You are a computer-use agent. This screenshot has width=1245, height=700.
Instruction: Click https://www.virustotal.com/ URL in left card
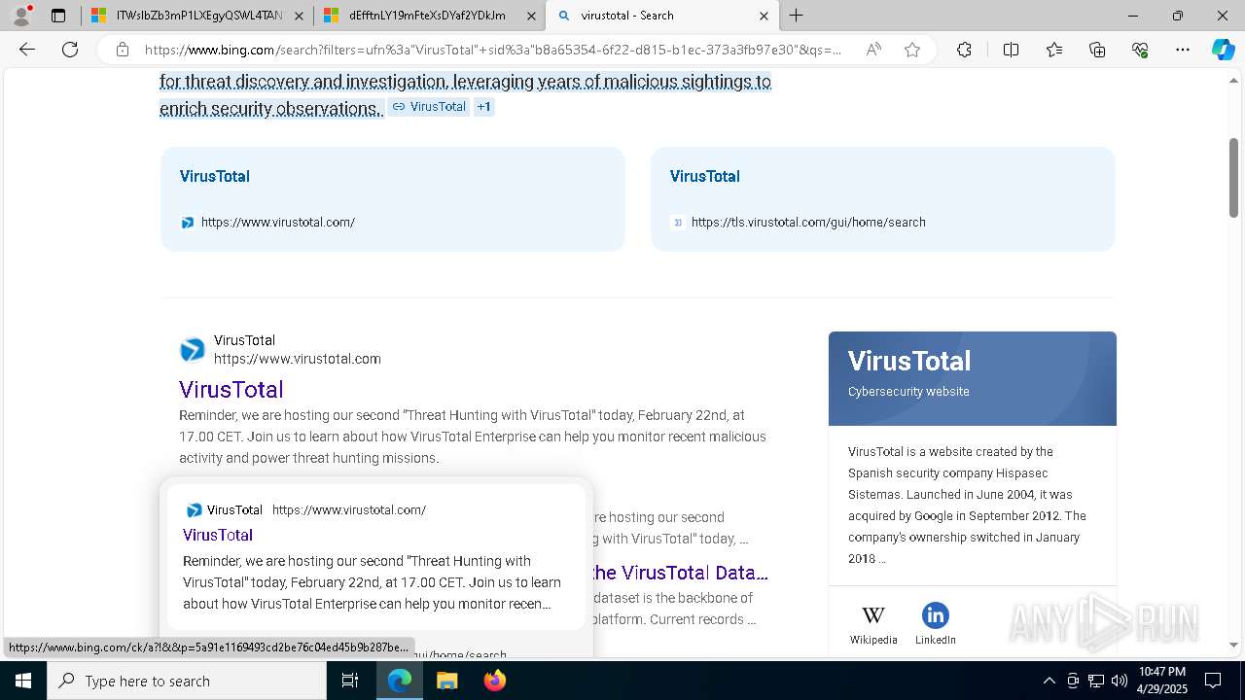(x=278, y=223)
